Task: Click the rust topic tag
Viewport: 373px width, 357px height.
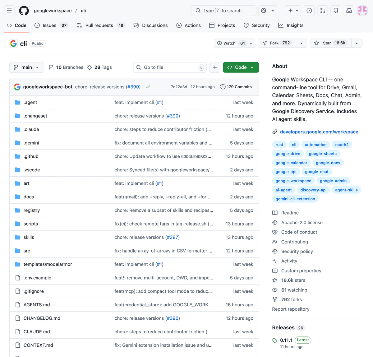Action: pos(279,145)
